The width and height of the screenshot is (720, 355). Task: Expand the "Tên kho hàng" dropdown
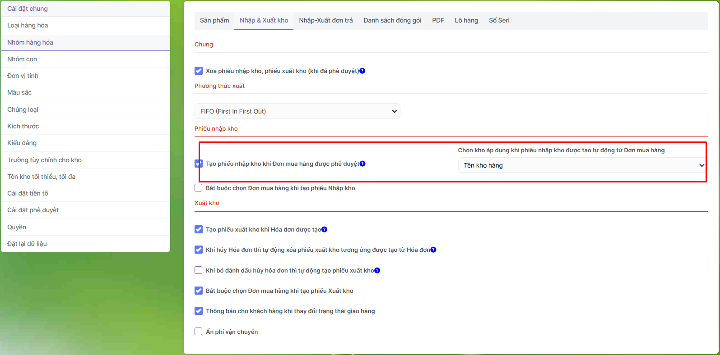coord(581,165)
